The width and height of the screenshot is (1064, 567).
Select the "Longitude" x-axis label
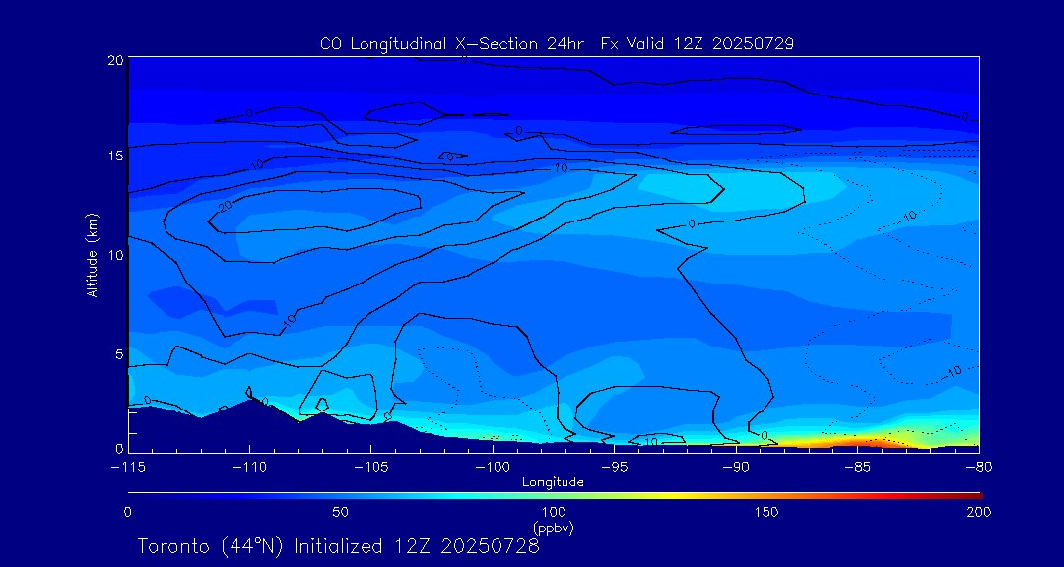click(x=553, y=483)
